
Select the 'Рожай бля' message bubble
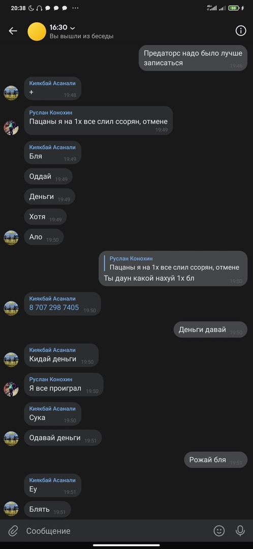coord(215,460)
